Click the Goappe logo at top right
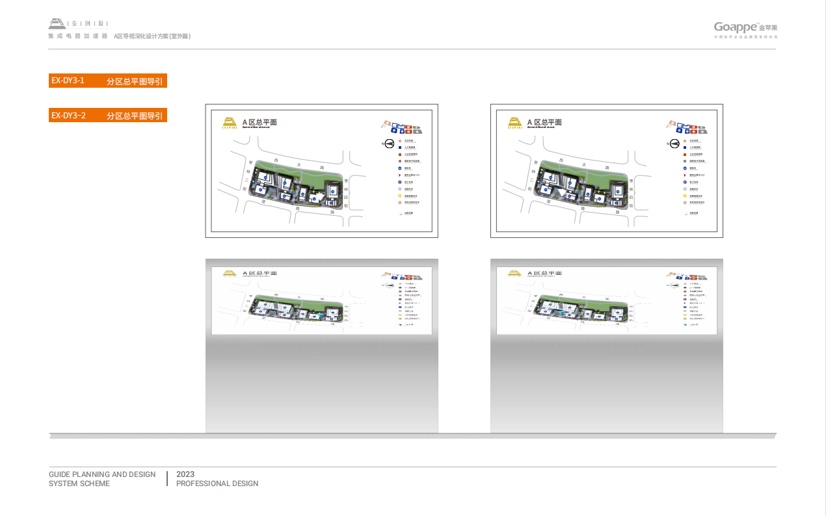 [745, 27]
